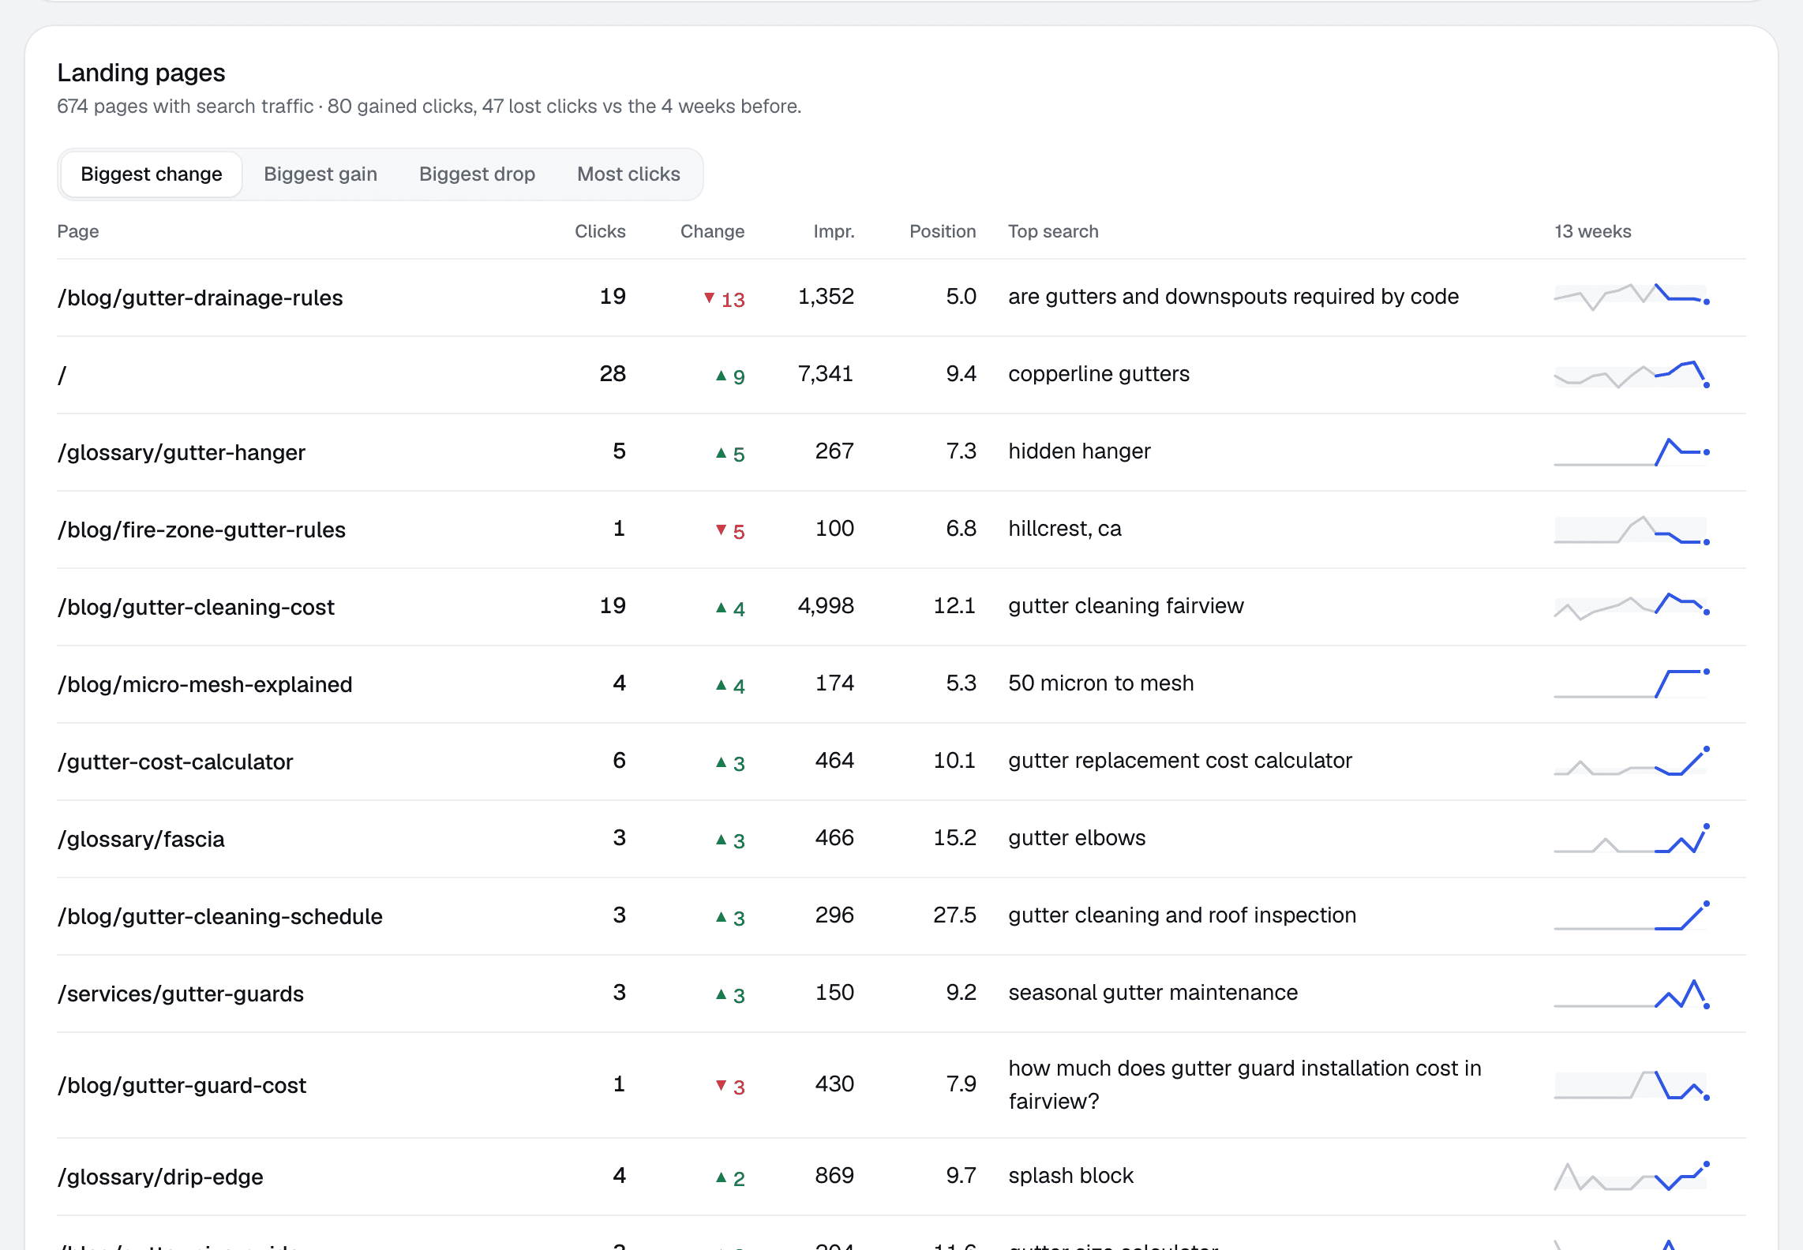Click the 7,341 impressions value
Image resolution: width=1803 pixels, height=1250 pixels.
826,373
